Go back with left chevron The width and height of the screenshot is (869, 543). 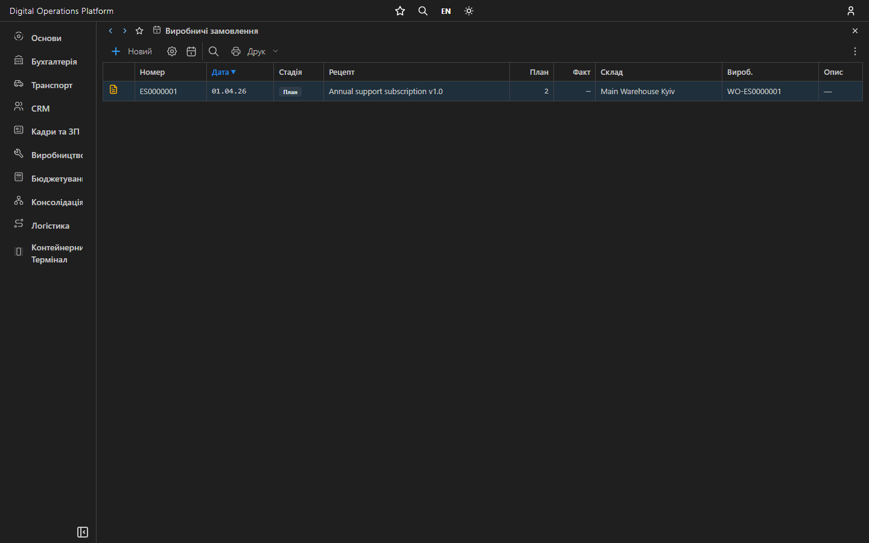coord(110,31)
